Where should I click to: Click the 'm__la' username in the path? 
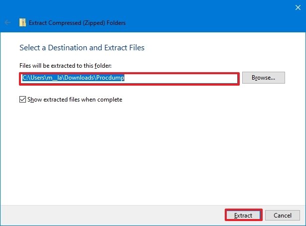pyautogui.click(x=55, y=78)
